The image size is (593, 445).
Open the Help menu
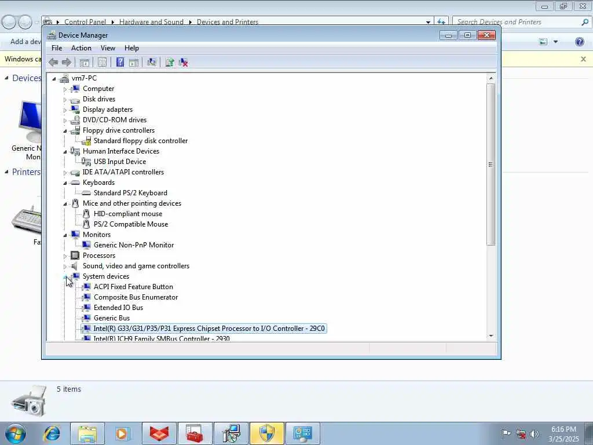tap(131, 48)
